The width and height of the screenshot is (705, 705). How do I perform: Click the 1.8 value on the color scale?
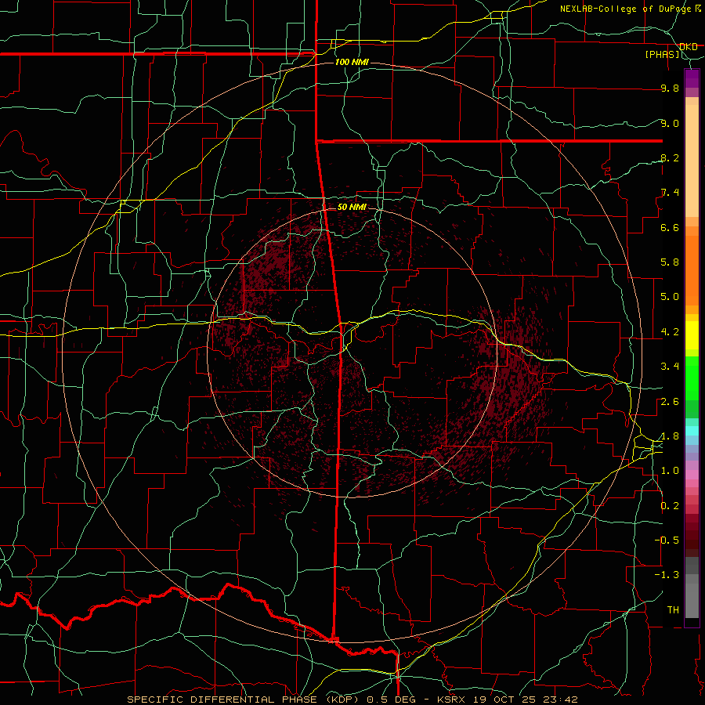670,436
